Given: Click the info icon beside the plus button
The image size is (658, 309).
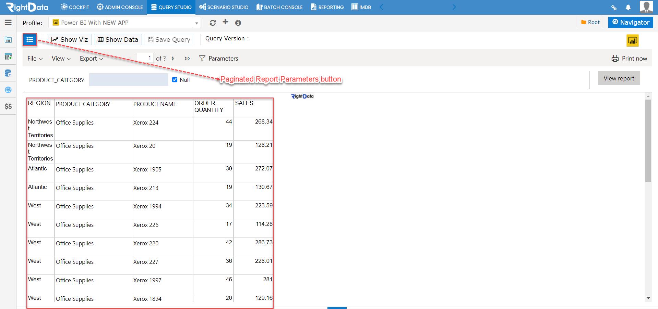Looking at the screenshot, I should [238, 23].
